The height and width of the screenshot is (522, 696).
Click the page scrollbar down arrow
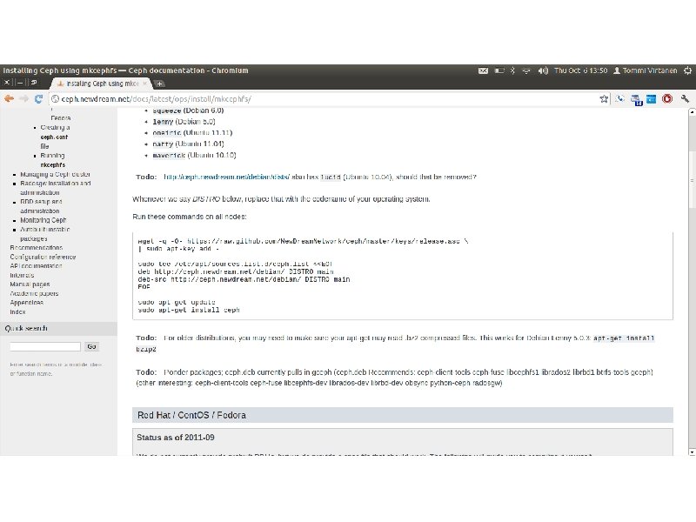pyautogui.click(x=692, y=452)
